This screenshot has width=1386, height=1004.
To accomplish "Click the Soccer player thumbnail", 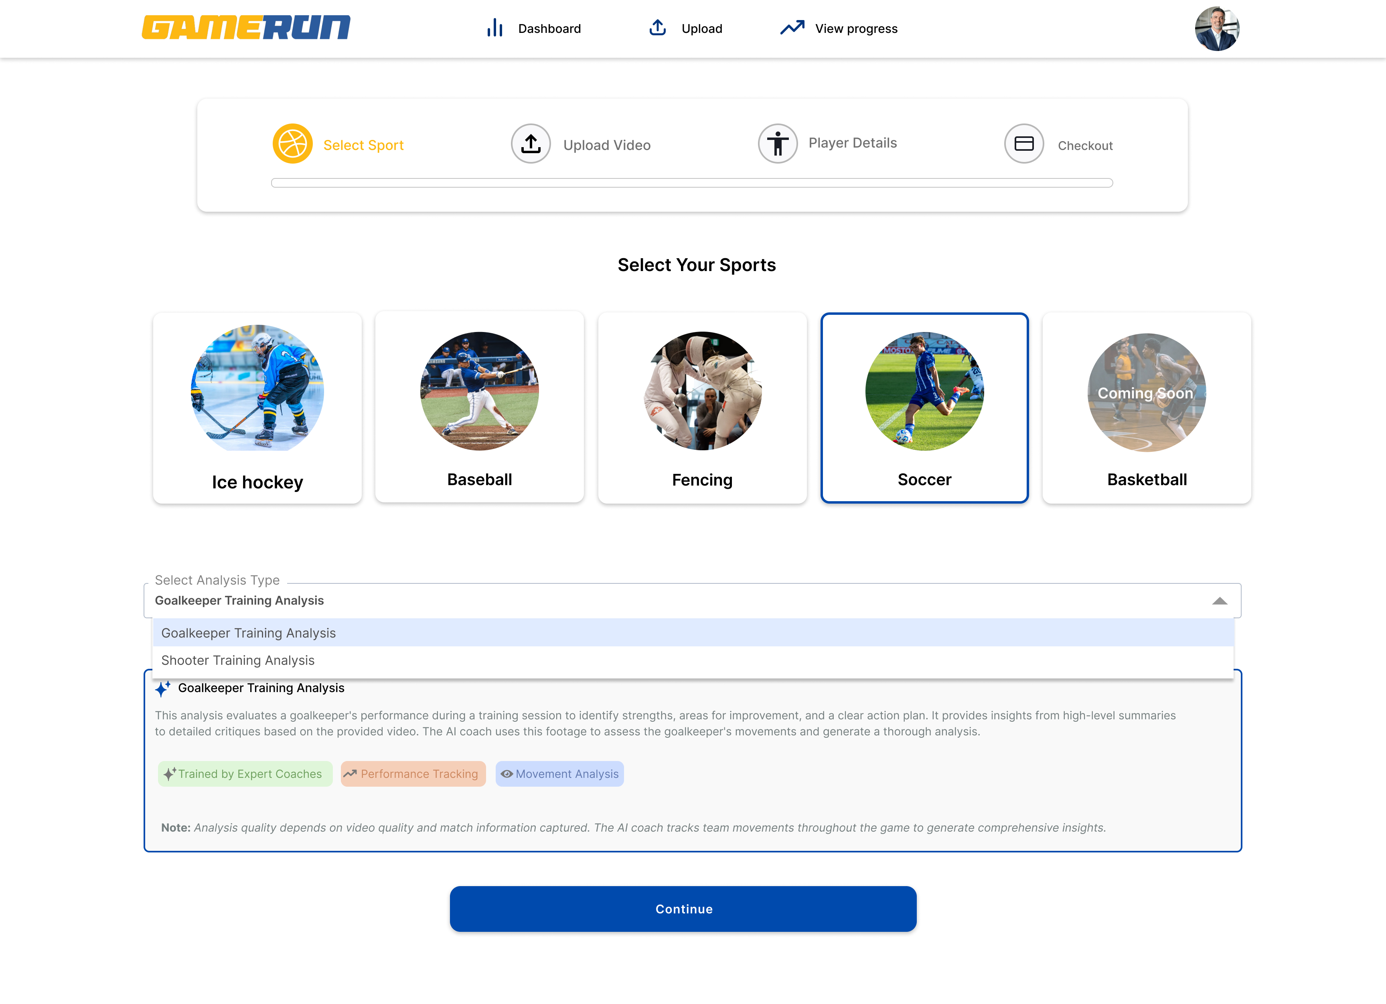I will (924, 391).
